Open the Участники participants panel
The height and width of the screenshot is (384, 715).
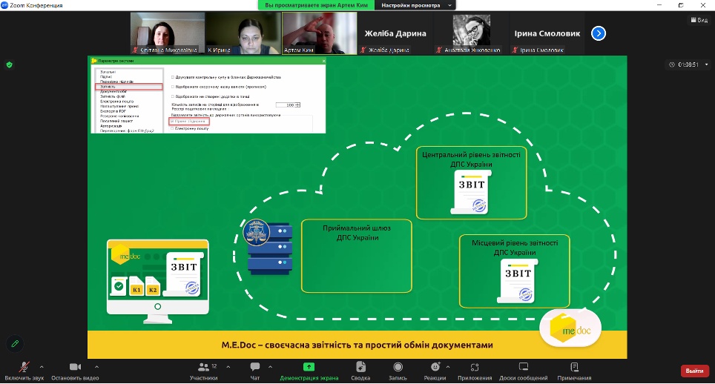pyautogui.click(x=204, y=371)
